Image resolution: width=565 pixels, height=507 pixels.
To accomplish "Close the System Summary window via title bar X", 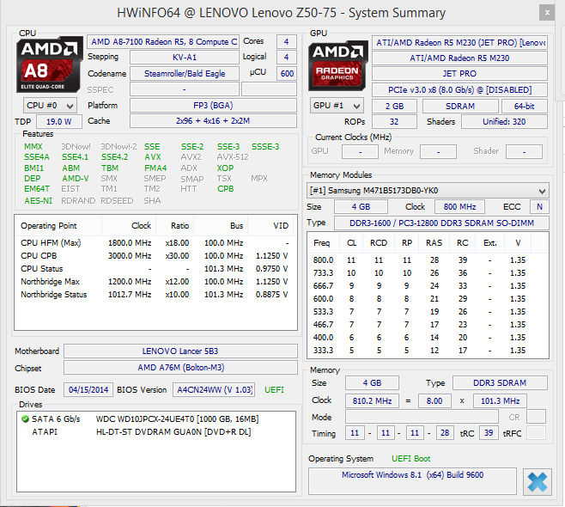I will 547,13.
